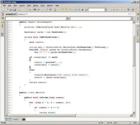Click the vertical scrollbar down arrow

tap(133, 113)
